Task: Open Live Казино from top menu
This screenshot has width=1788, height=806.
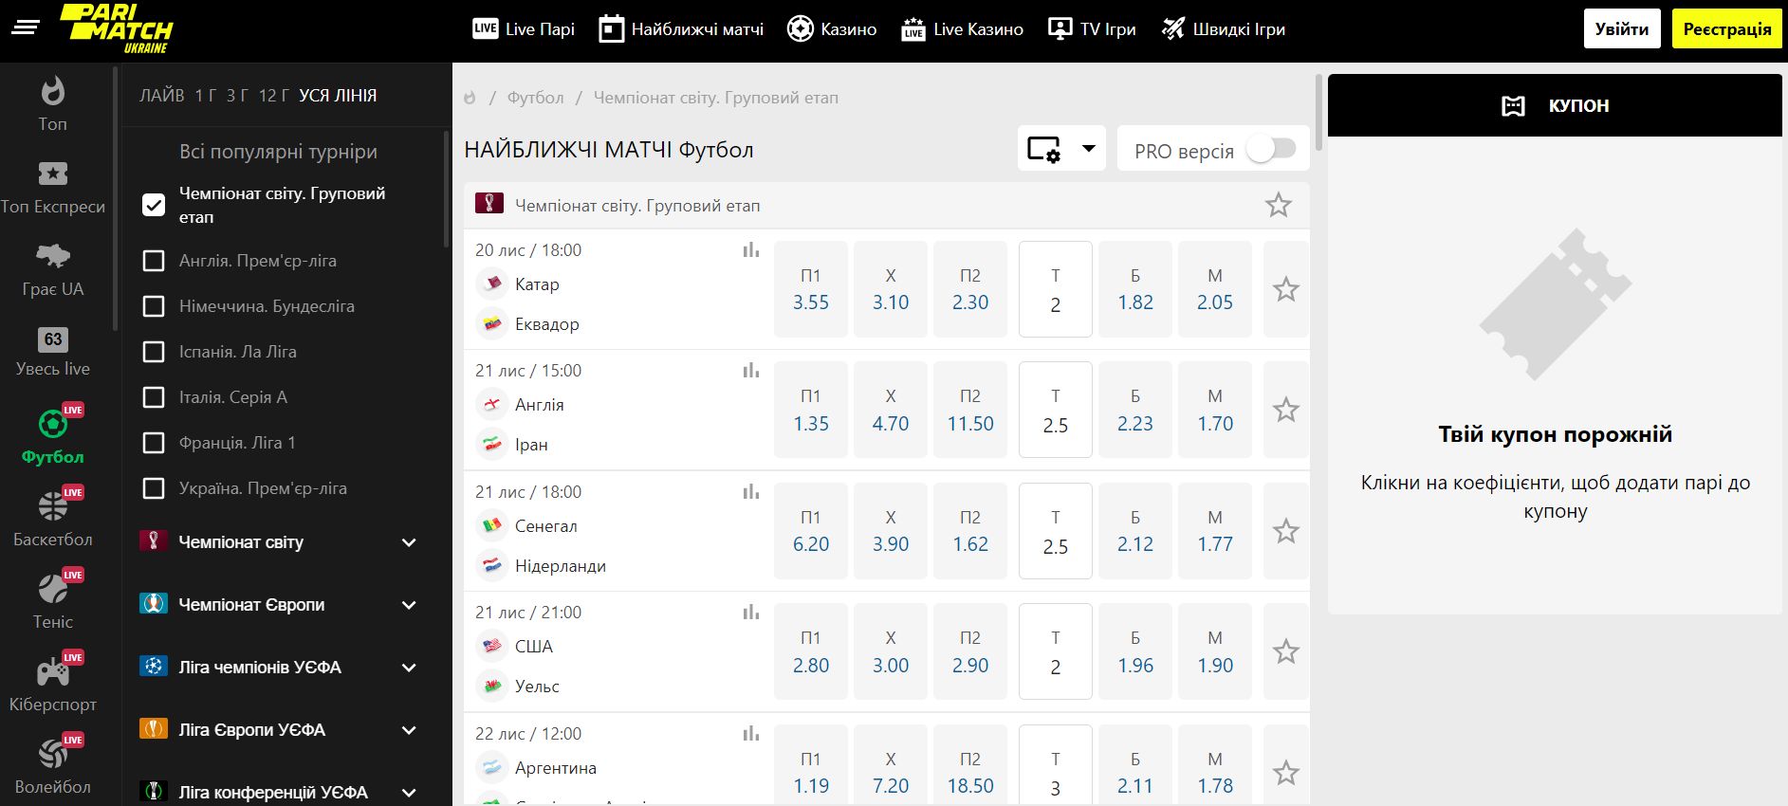Action: [x=962, y=29]
